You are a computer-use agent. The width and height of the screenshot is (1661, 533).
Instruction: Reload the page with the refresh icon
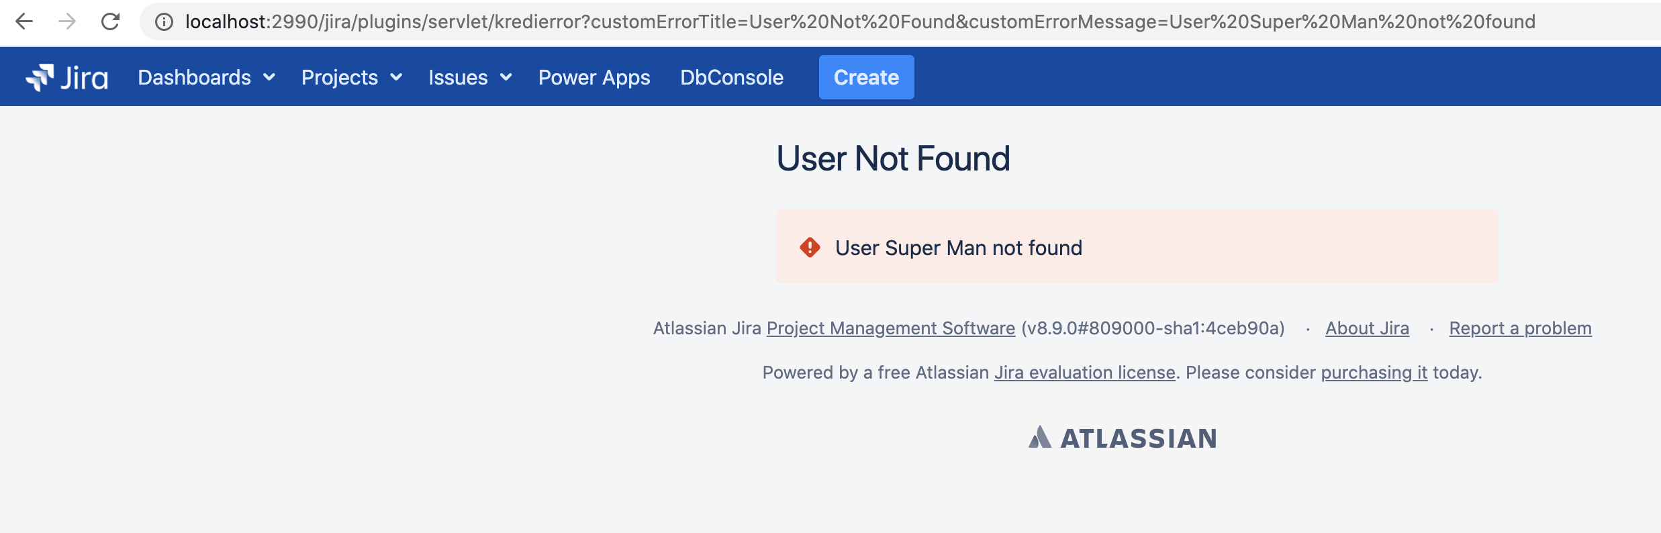[x=110, y=21]
